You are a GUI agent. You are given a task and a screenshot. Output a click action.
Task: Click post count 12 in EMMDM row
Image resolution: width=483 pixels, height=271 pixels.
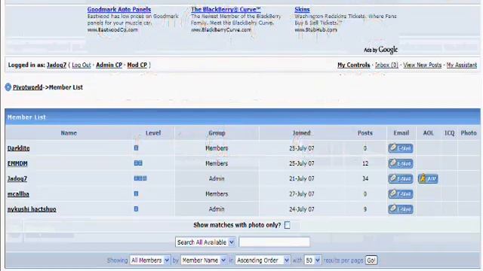click(365, 163)
